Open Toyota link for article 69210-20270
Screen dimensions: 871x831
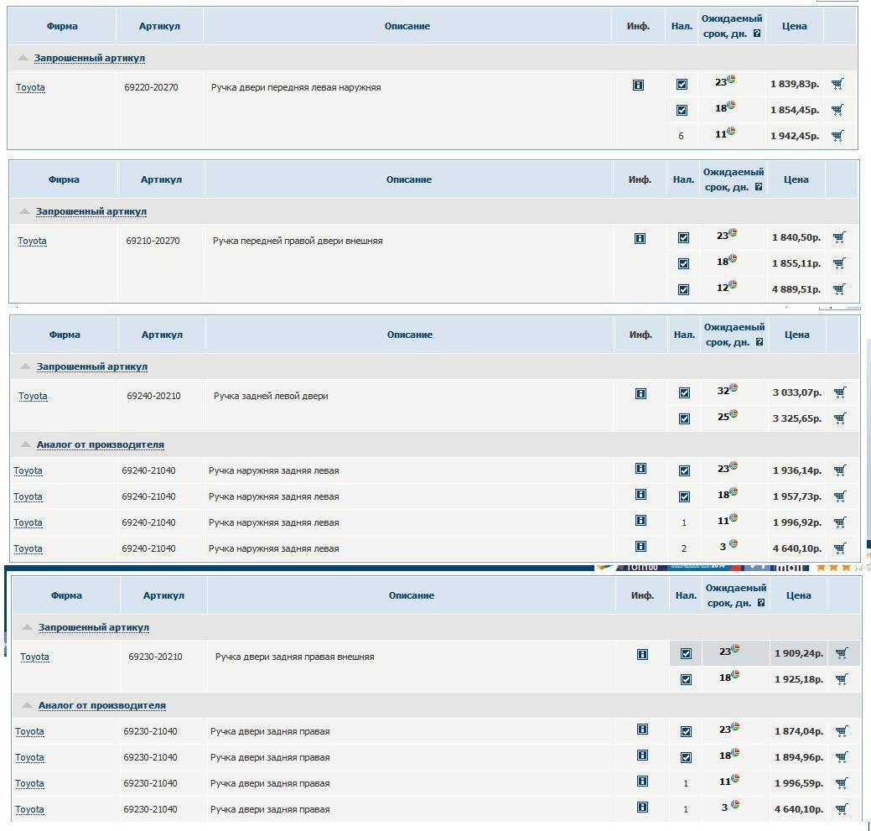click(x=33, y=242)
